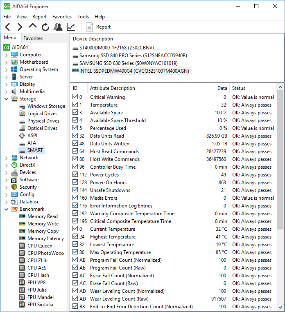Collapse the Benchmark tree node

(6, 209)
